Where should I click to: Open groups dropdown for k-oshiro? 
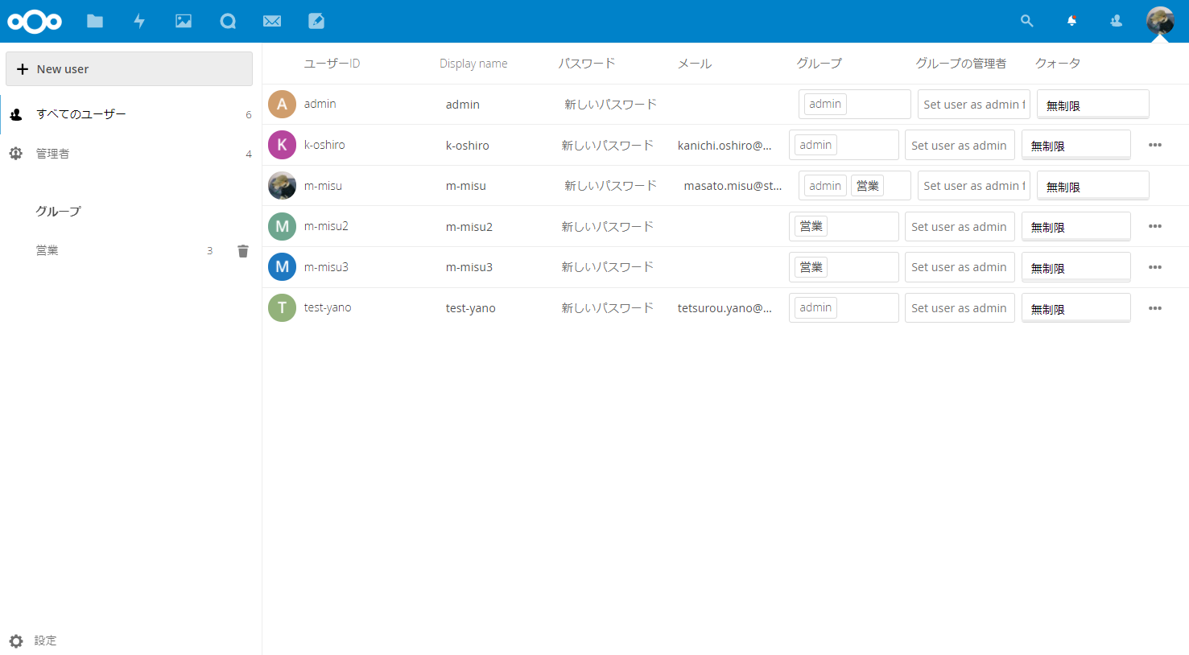(844, 145)
